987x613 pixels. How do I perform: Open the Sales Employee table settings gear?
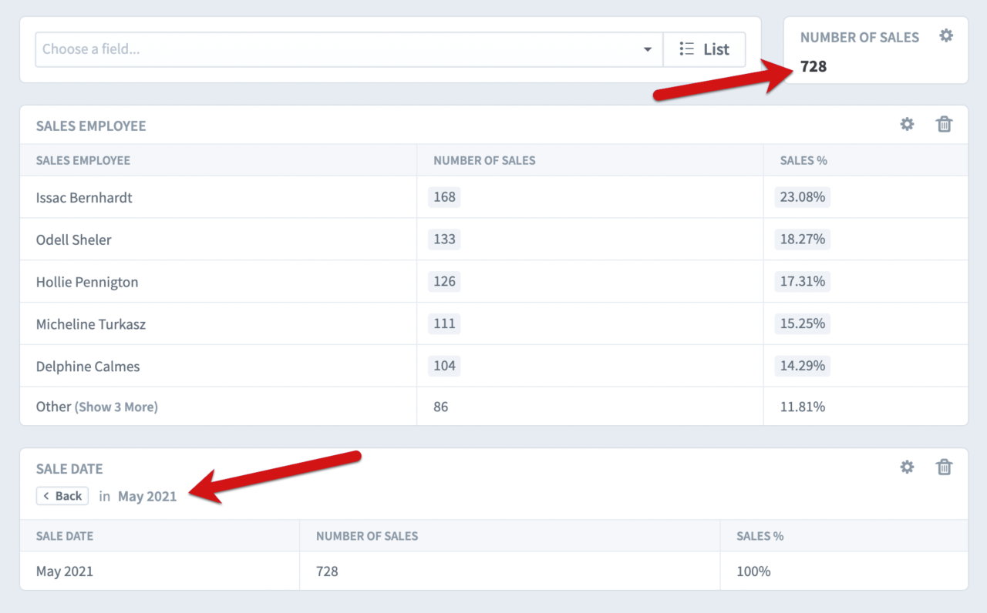(x=907, y=124)
